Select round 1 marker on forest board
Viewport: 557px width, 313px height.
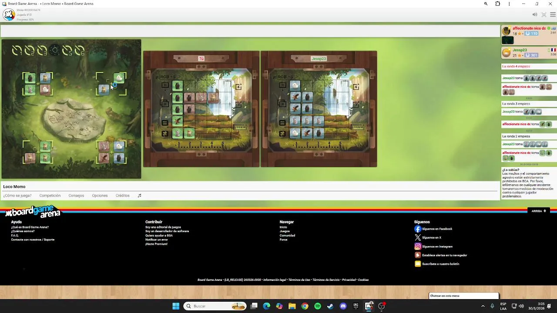[17, 51]
